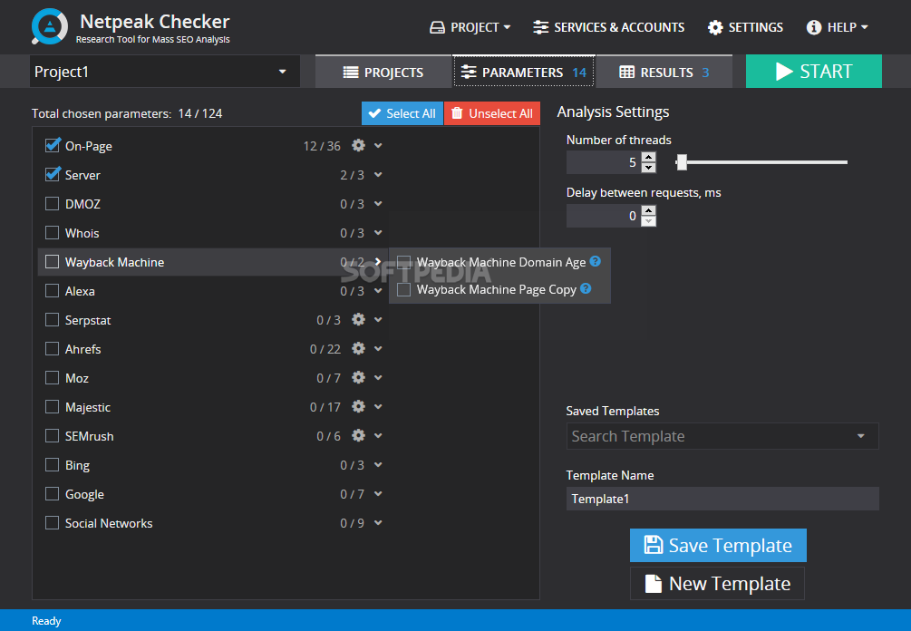The height and width of the screenshot is (631, 911).
Task: Open On-Page settings gear icon
Action: (358, 145)
